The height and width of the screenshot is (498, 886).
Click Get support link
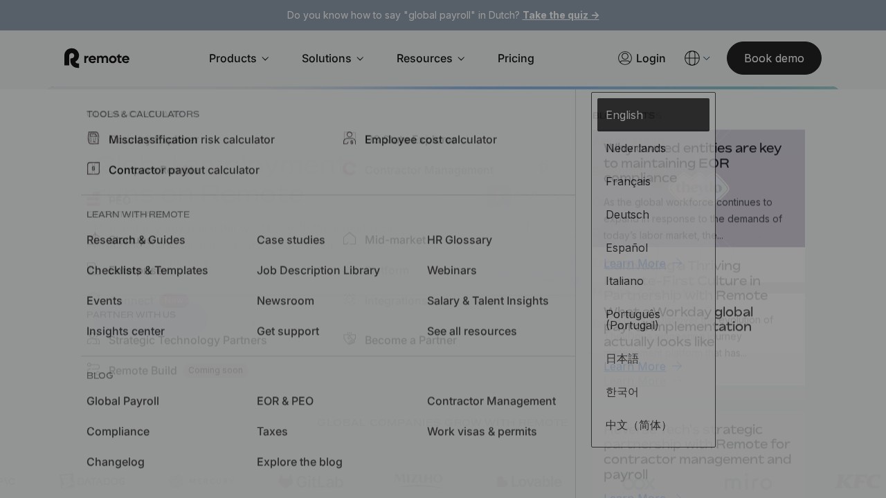(x=288, y=331)
